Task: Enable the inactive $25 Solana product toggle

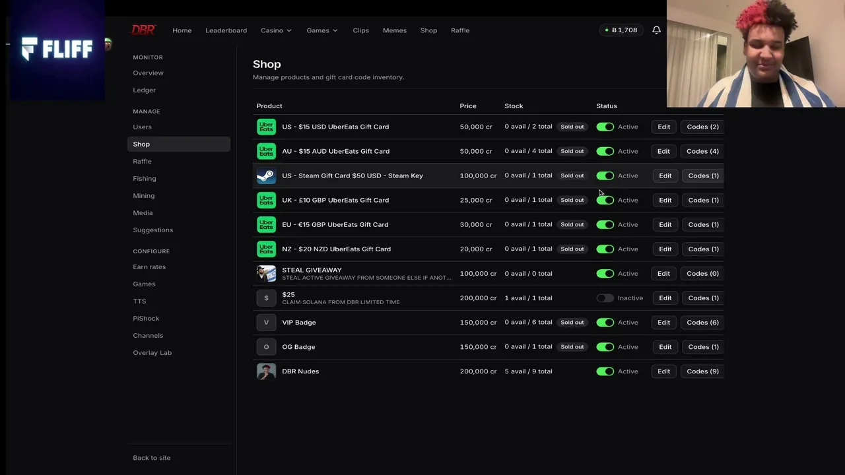Action: [x=605, y=298]
